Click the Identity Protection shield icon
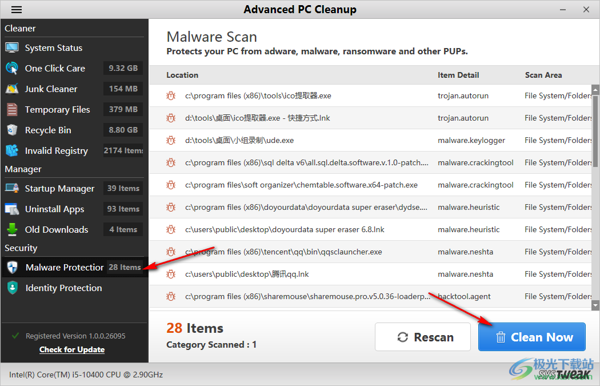 (13, 288)
